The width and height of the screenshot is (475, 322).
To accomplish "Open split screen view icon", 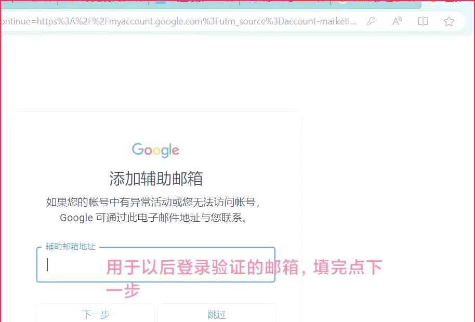I will (423, 21).
